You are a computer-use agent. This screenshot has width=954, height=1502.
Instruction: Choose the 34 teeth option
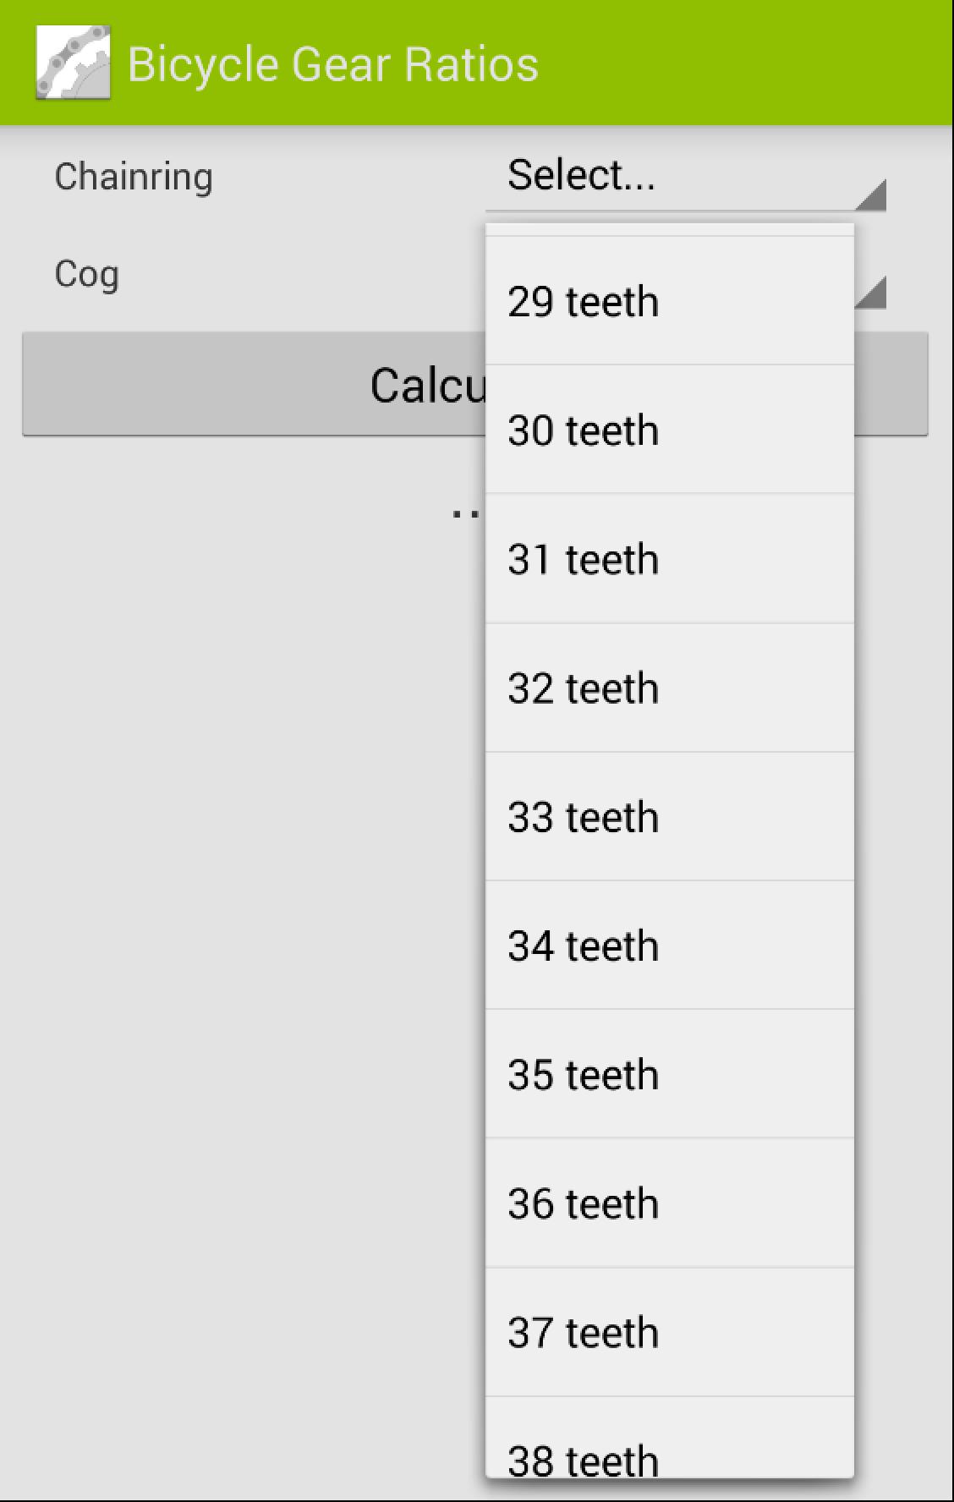click(670, 945)
